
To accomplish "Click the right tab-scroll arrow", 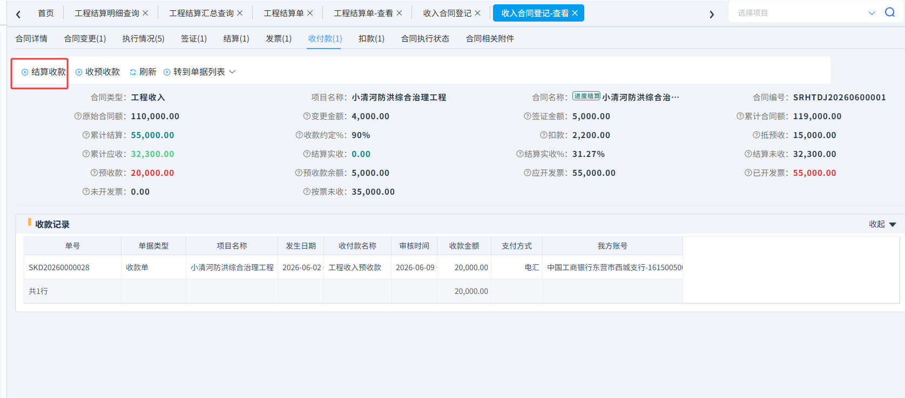I will click(712, 14).
